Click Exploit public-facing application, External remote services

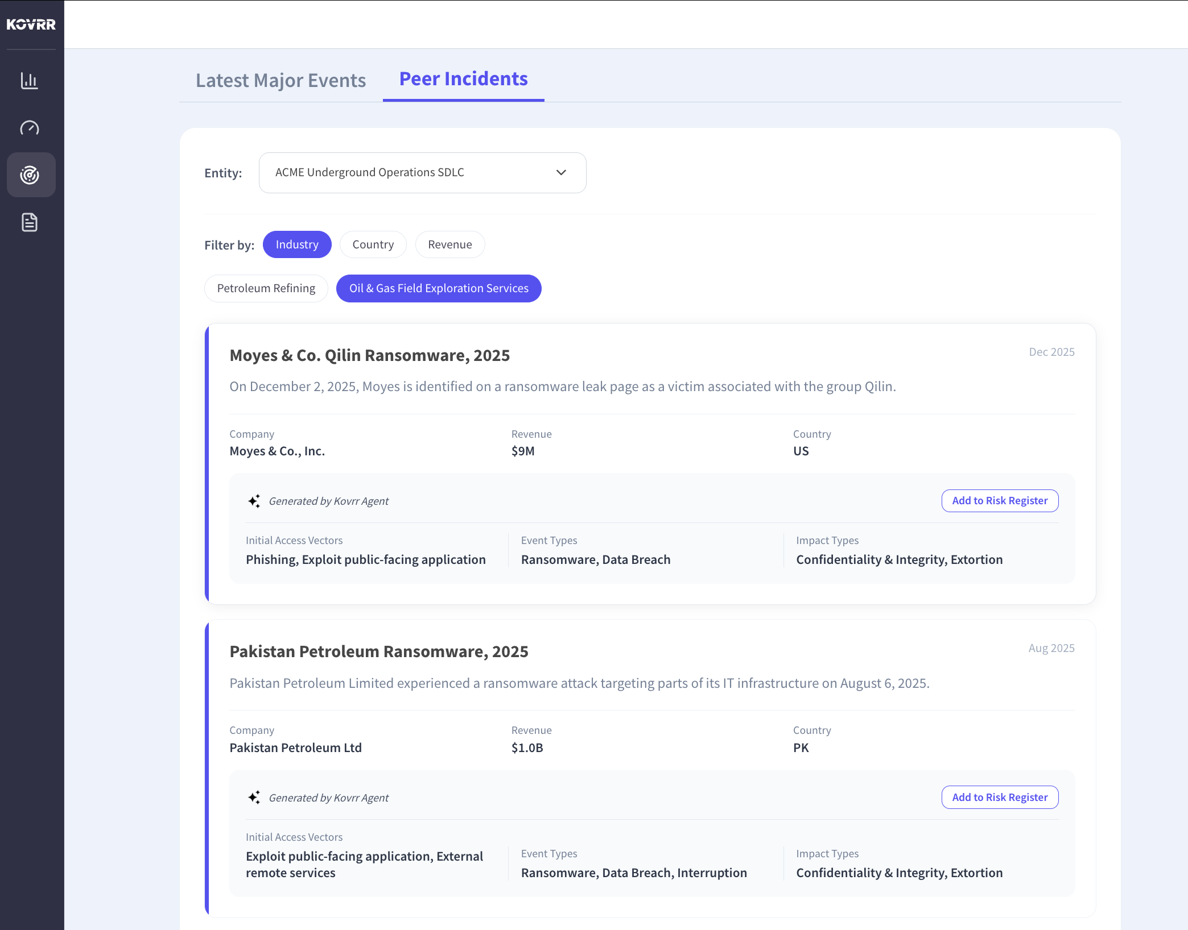pyautogui.click(x=364, y=865)
